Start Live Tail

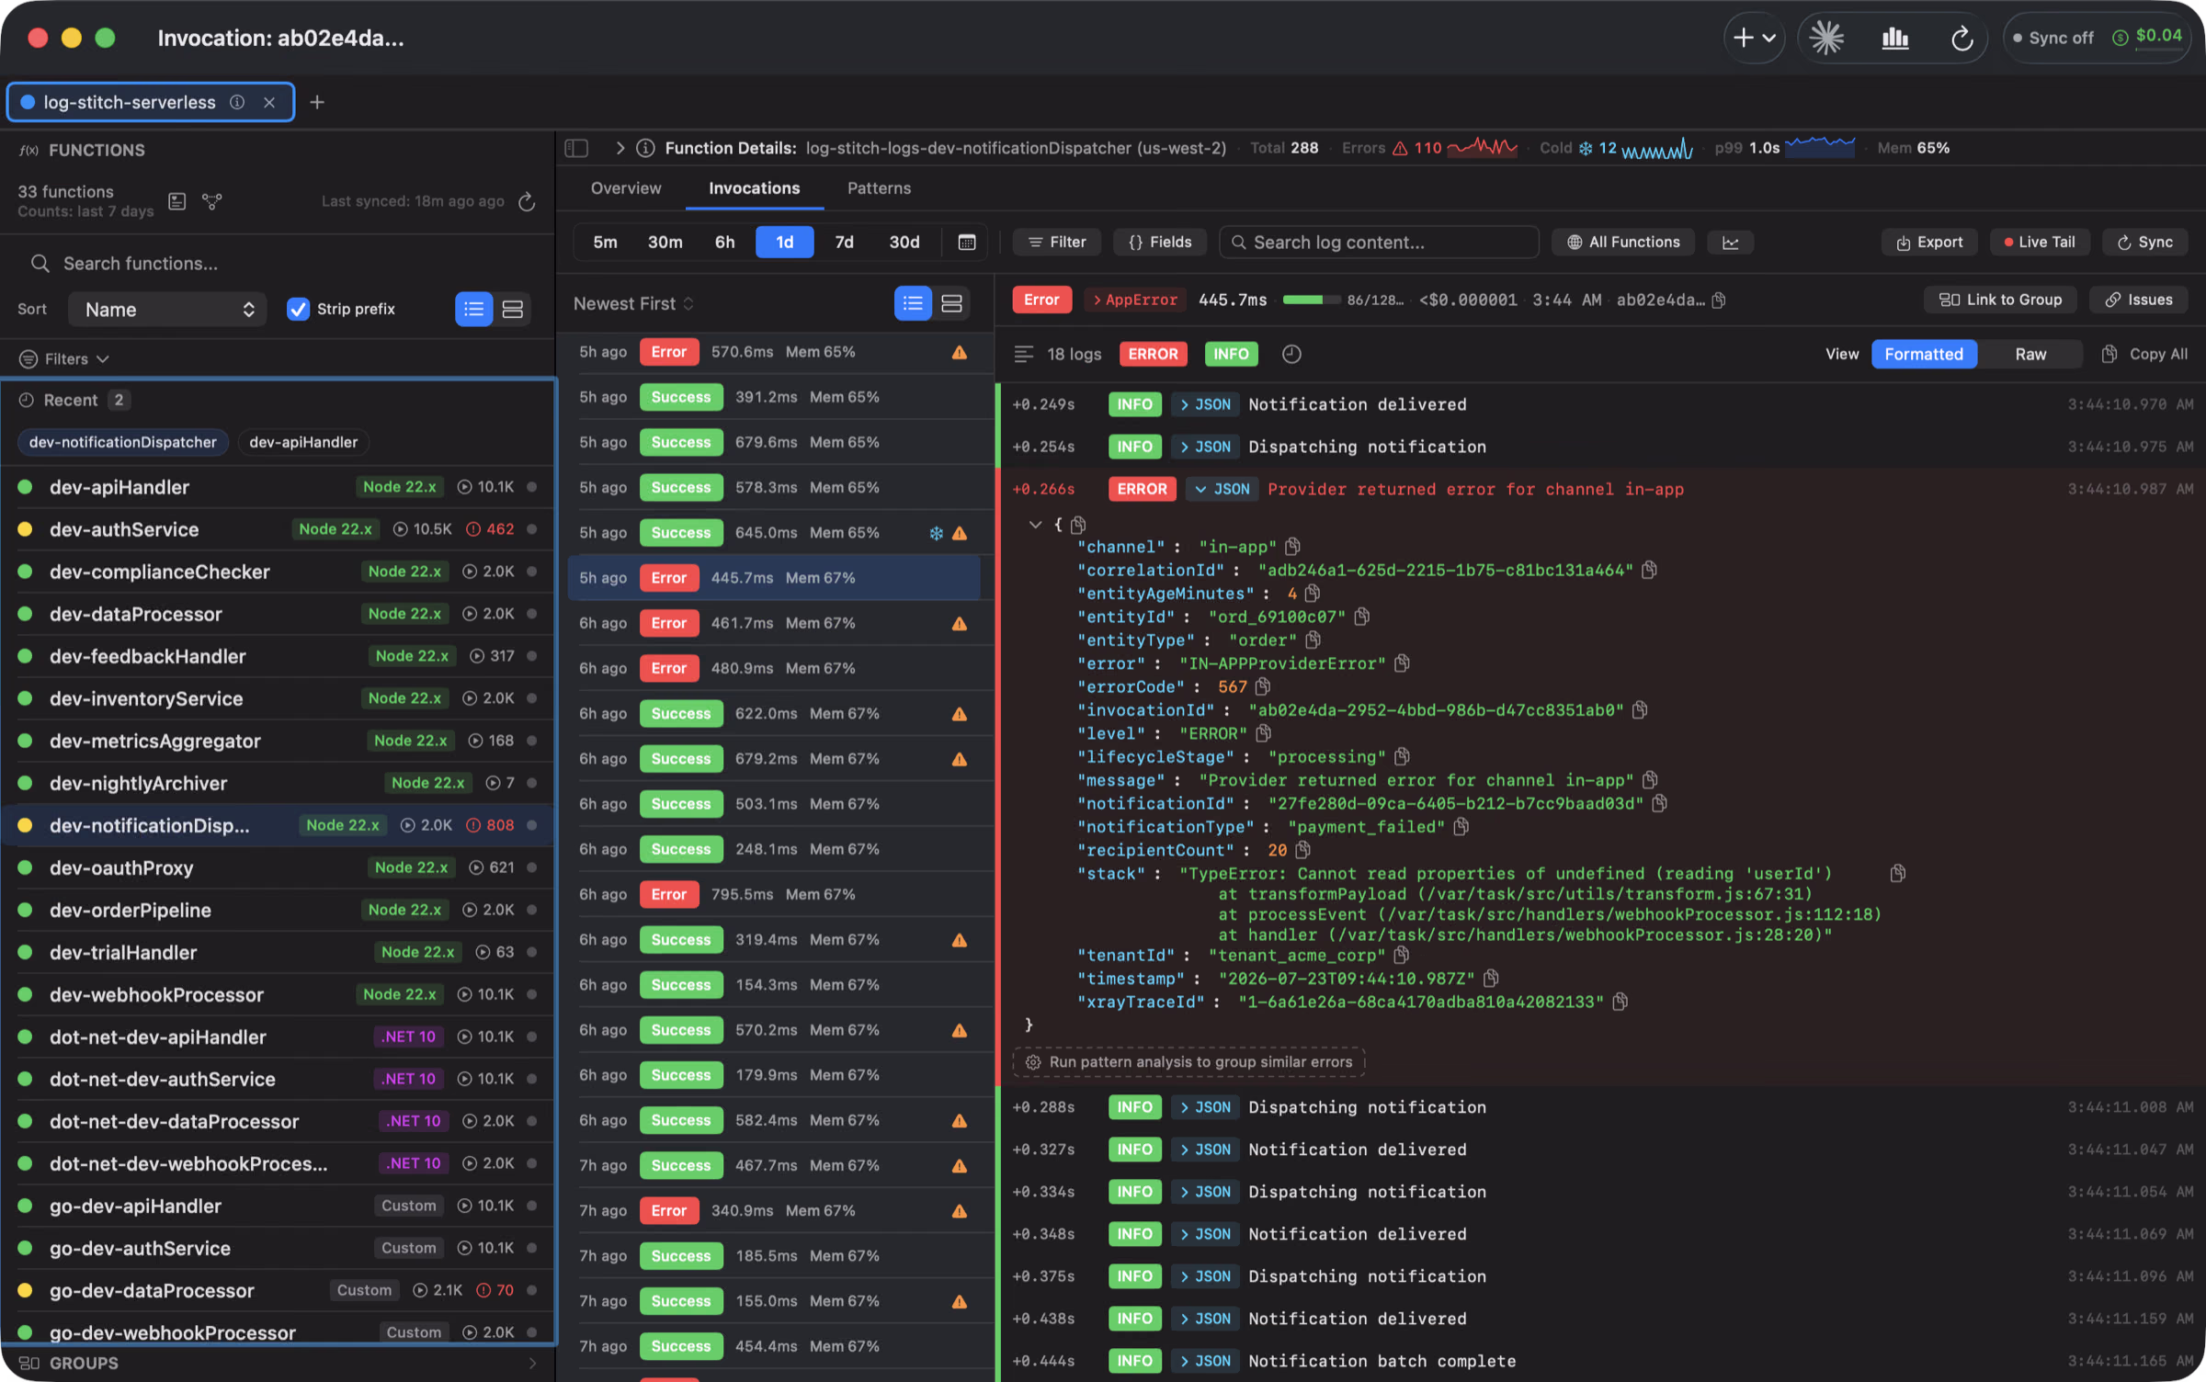(2040, 242)
